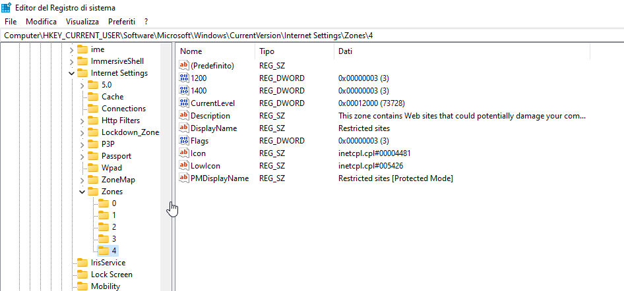This screenshot has width=624, height=291.
Task: Expand the Http Filters key
Action: tap(82, 120)
